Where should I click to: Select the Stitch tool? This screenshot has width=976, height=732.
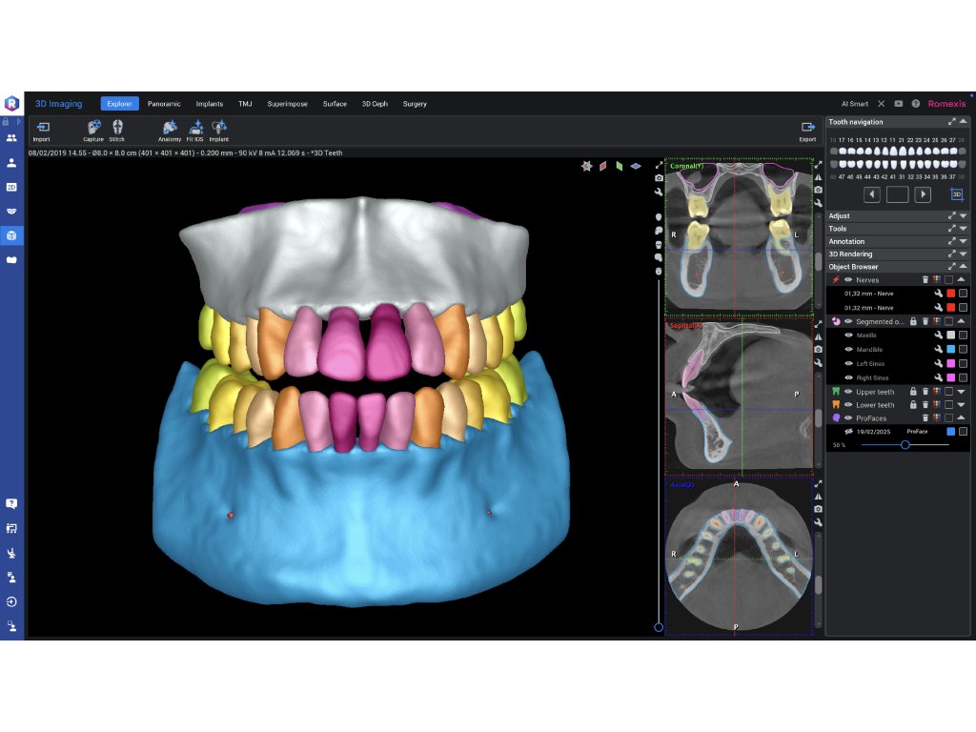[x=117, y=127]
